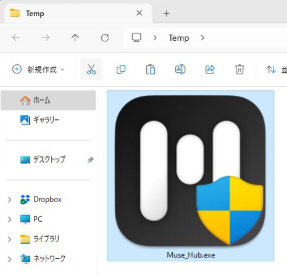Click the Delete trash can icon

[239, 69]
